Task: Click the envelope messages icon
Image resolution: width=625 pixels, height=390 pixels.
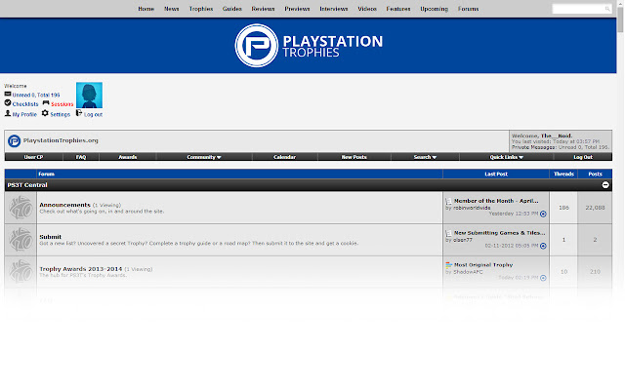Action: coord(8,94)
